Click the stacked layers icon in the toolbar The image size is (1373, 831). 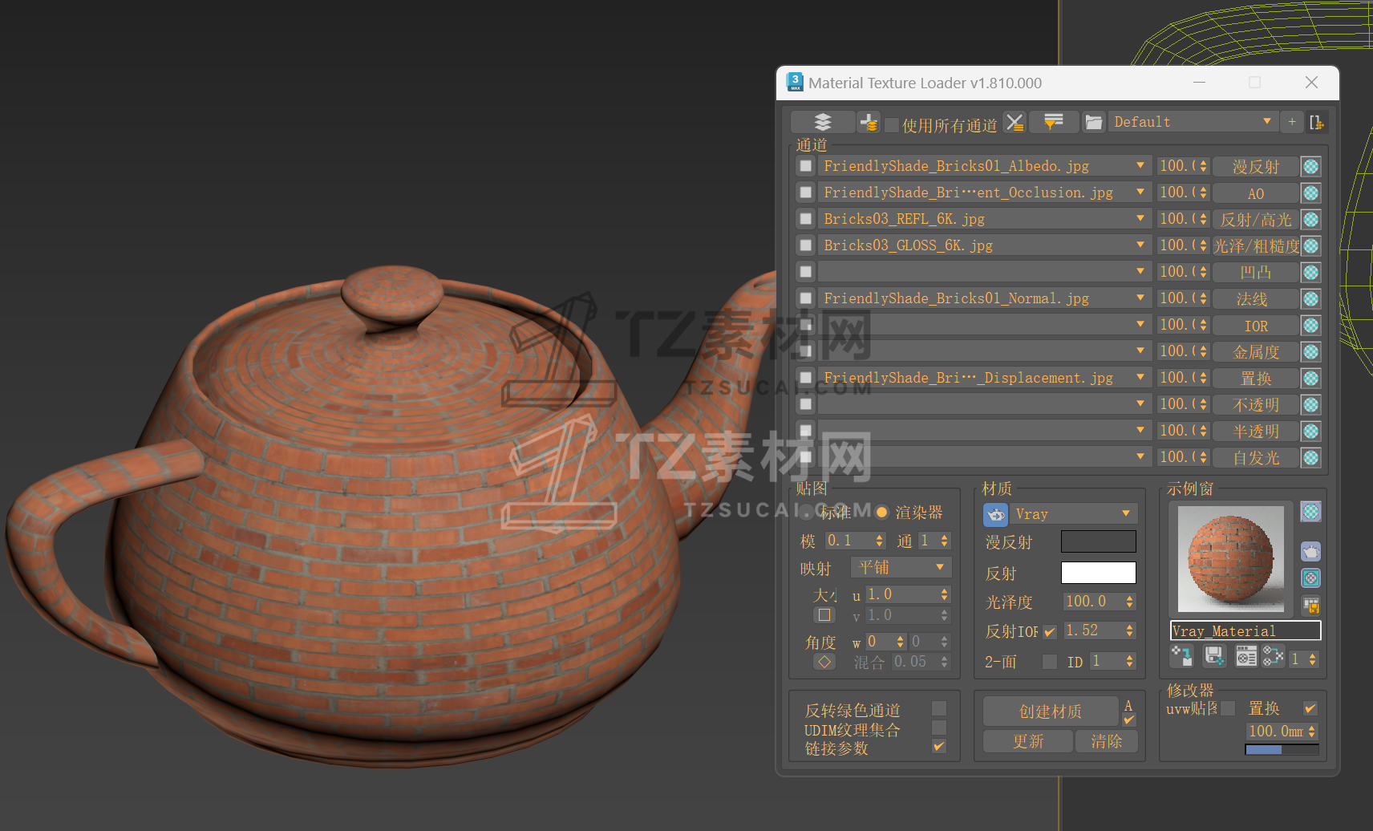coord(822,122)
